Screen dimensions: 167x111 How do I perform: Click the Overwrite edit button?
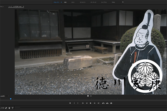(x=107, y=103)
